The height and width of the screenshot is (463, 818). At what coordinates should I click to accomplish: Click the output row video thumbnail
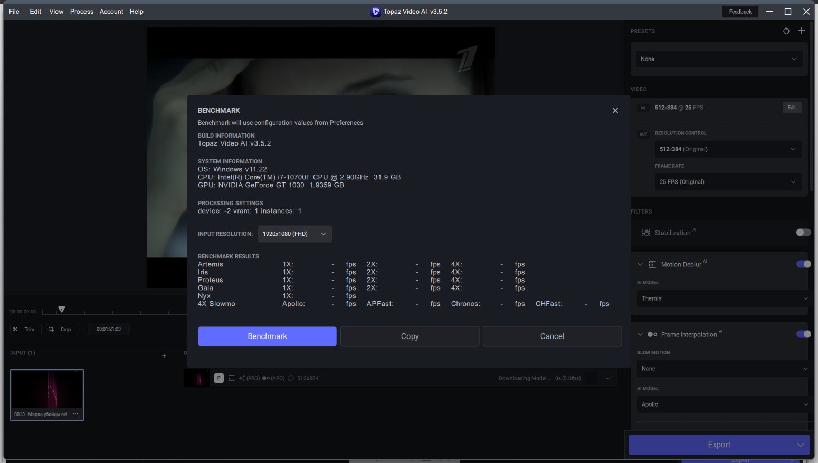(196, 378)
